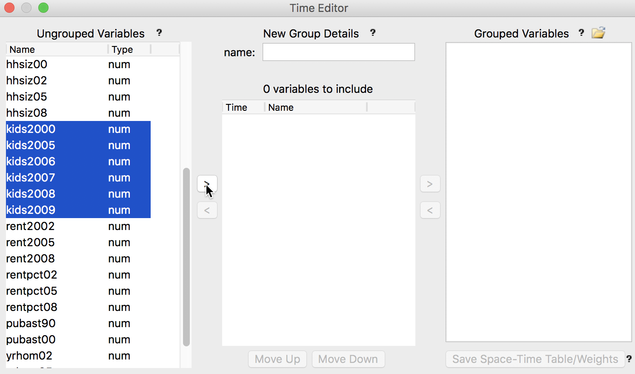The width and height of the screenshot is (635, 374).
Task: Sort ungrouped variables by Type column header
Action: 129,49
